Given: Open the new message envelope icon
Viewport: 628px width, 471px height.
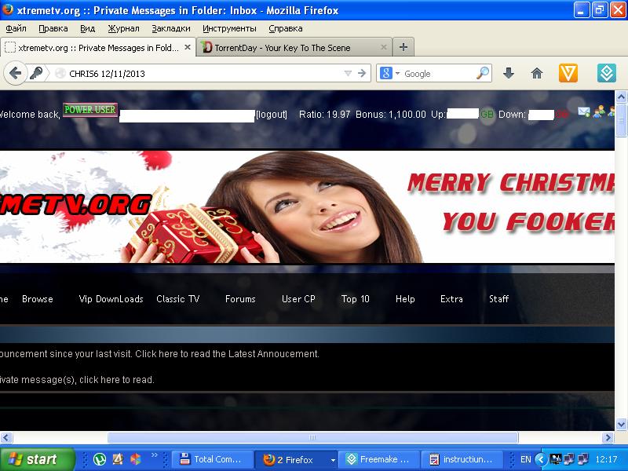Looking at the screenshot, I should coord(583,111).
